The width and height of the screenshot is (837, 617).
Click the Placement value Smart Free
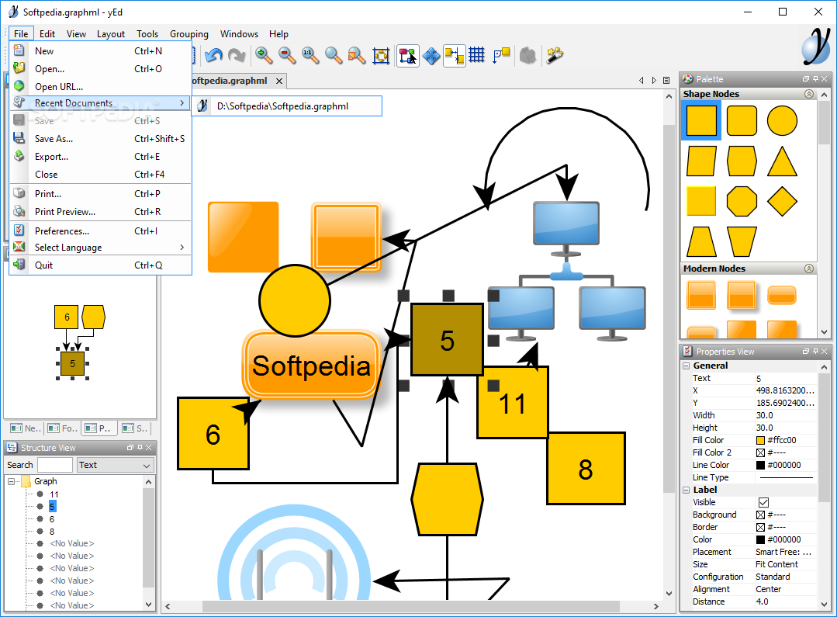click(783, 552)
